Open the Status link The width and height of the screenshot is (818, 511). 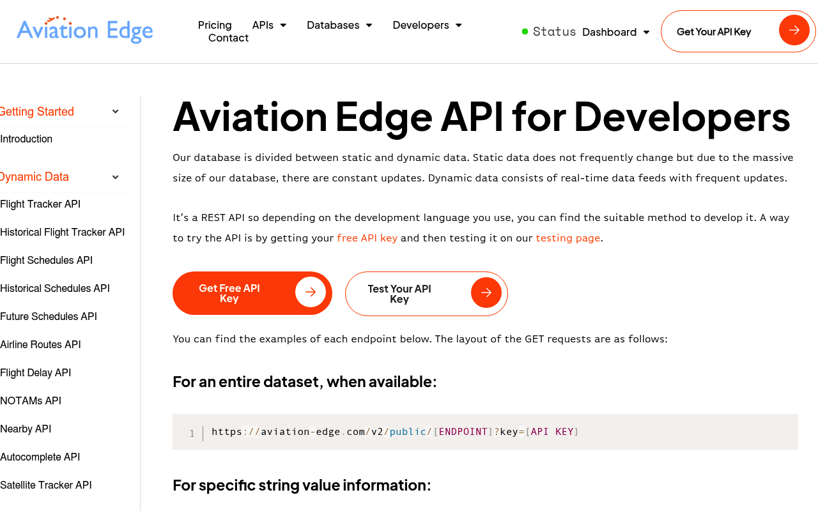pyautogui.click(x=554, y=31)
